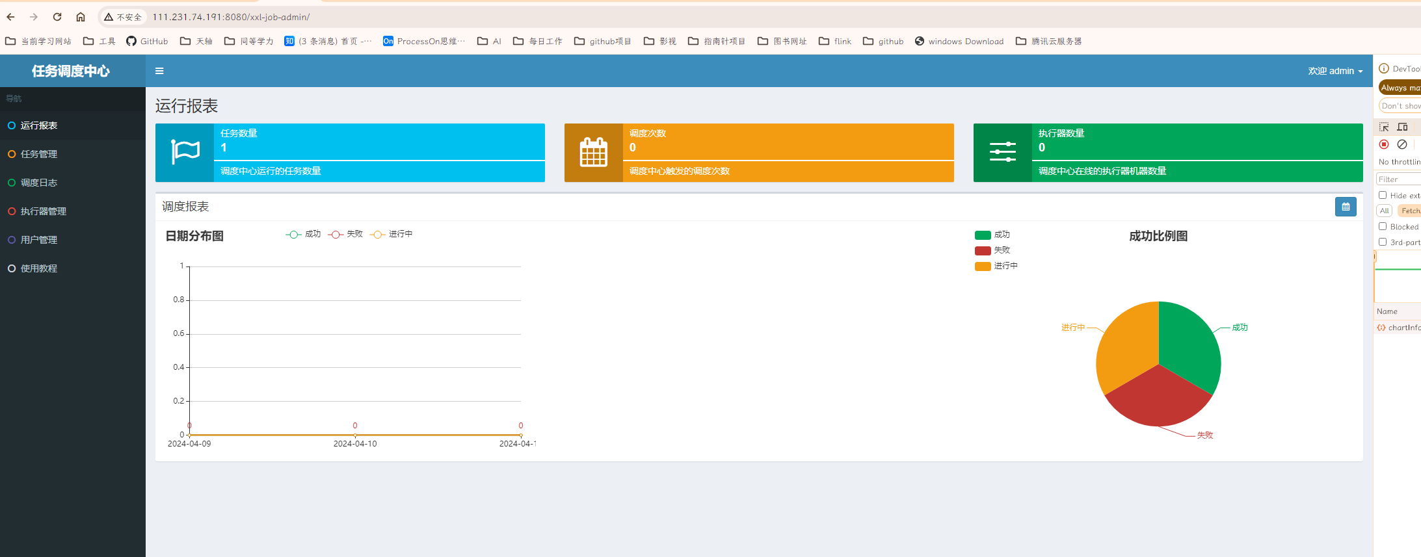Image resolution: width=1421 pixels, height=557 pixels.
Task: Click the flag icon on 任务数量 card
Action: pos(185,152)
